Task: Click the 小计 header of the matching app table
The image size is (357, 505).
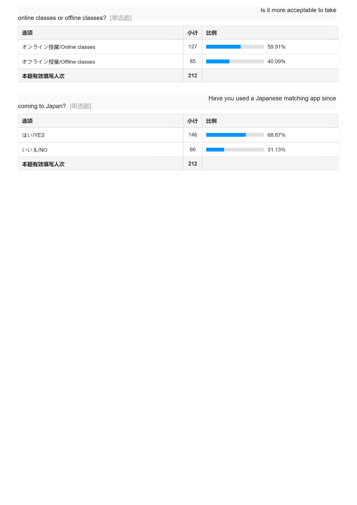Action: (x=193, y=121)
